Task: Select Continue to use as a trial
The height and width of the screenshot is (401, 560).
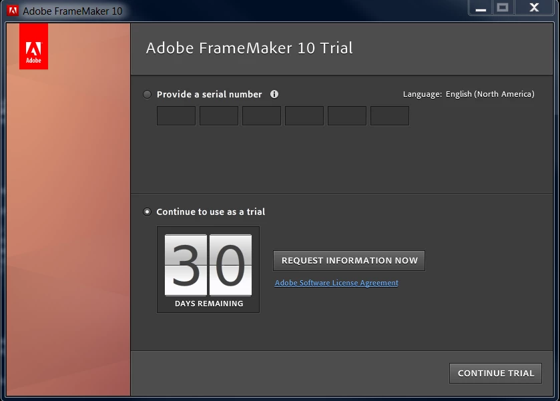Action: pyautogui.click(x=147, y=212)
